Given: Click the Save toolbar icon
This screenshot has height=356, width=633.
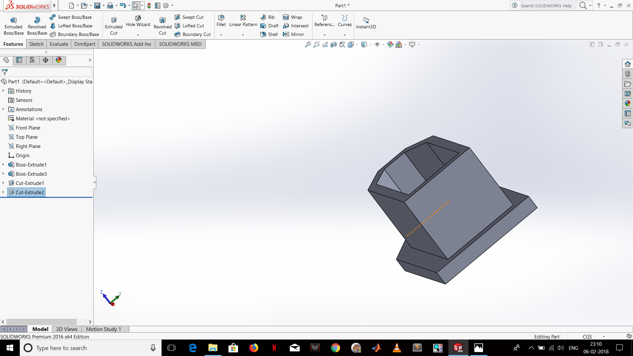Looking at the screenshot, I should click(97, 6).
